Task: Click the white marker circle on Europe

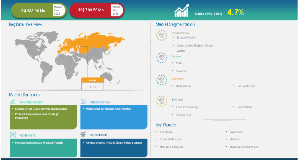Action: (x=78, y=46)
